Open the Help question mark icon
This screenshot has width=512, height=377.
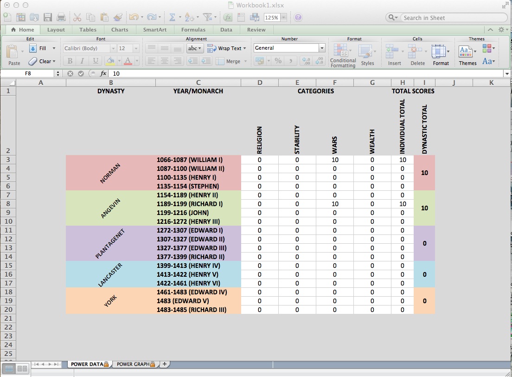coord(298,18)
